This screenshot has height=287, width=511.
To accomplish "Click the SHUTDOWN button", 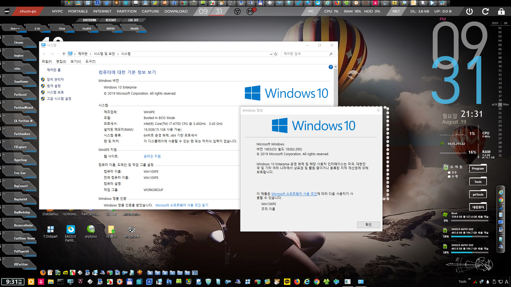I will pos(89,20).
